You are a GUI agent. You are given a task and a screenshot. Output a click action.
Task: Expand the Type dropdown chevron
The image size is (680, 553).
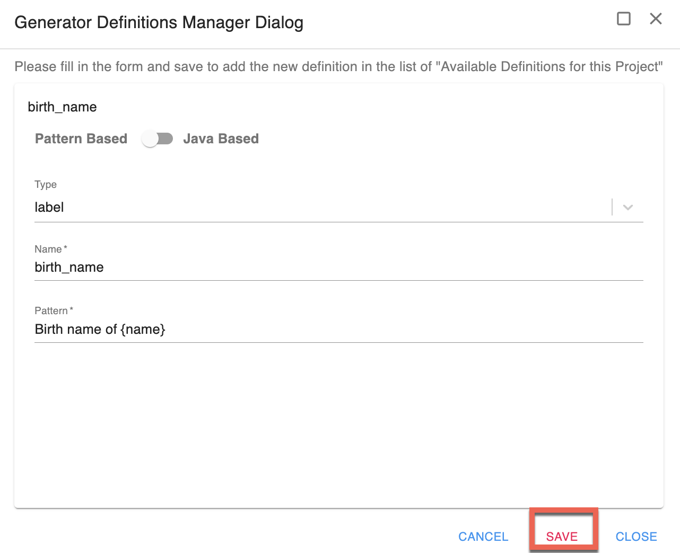628,208
